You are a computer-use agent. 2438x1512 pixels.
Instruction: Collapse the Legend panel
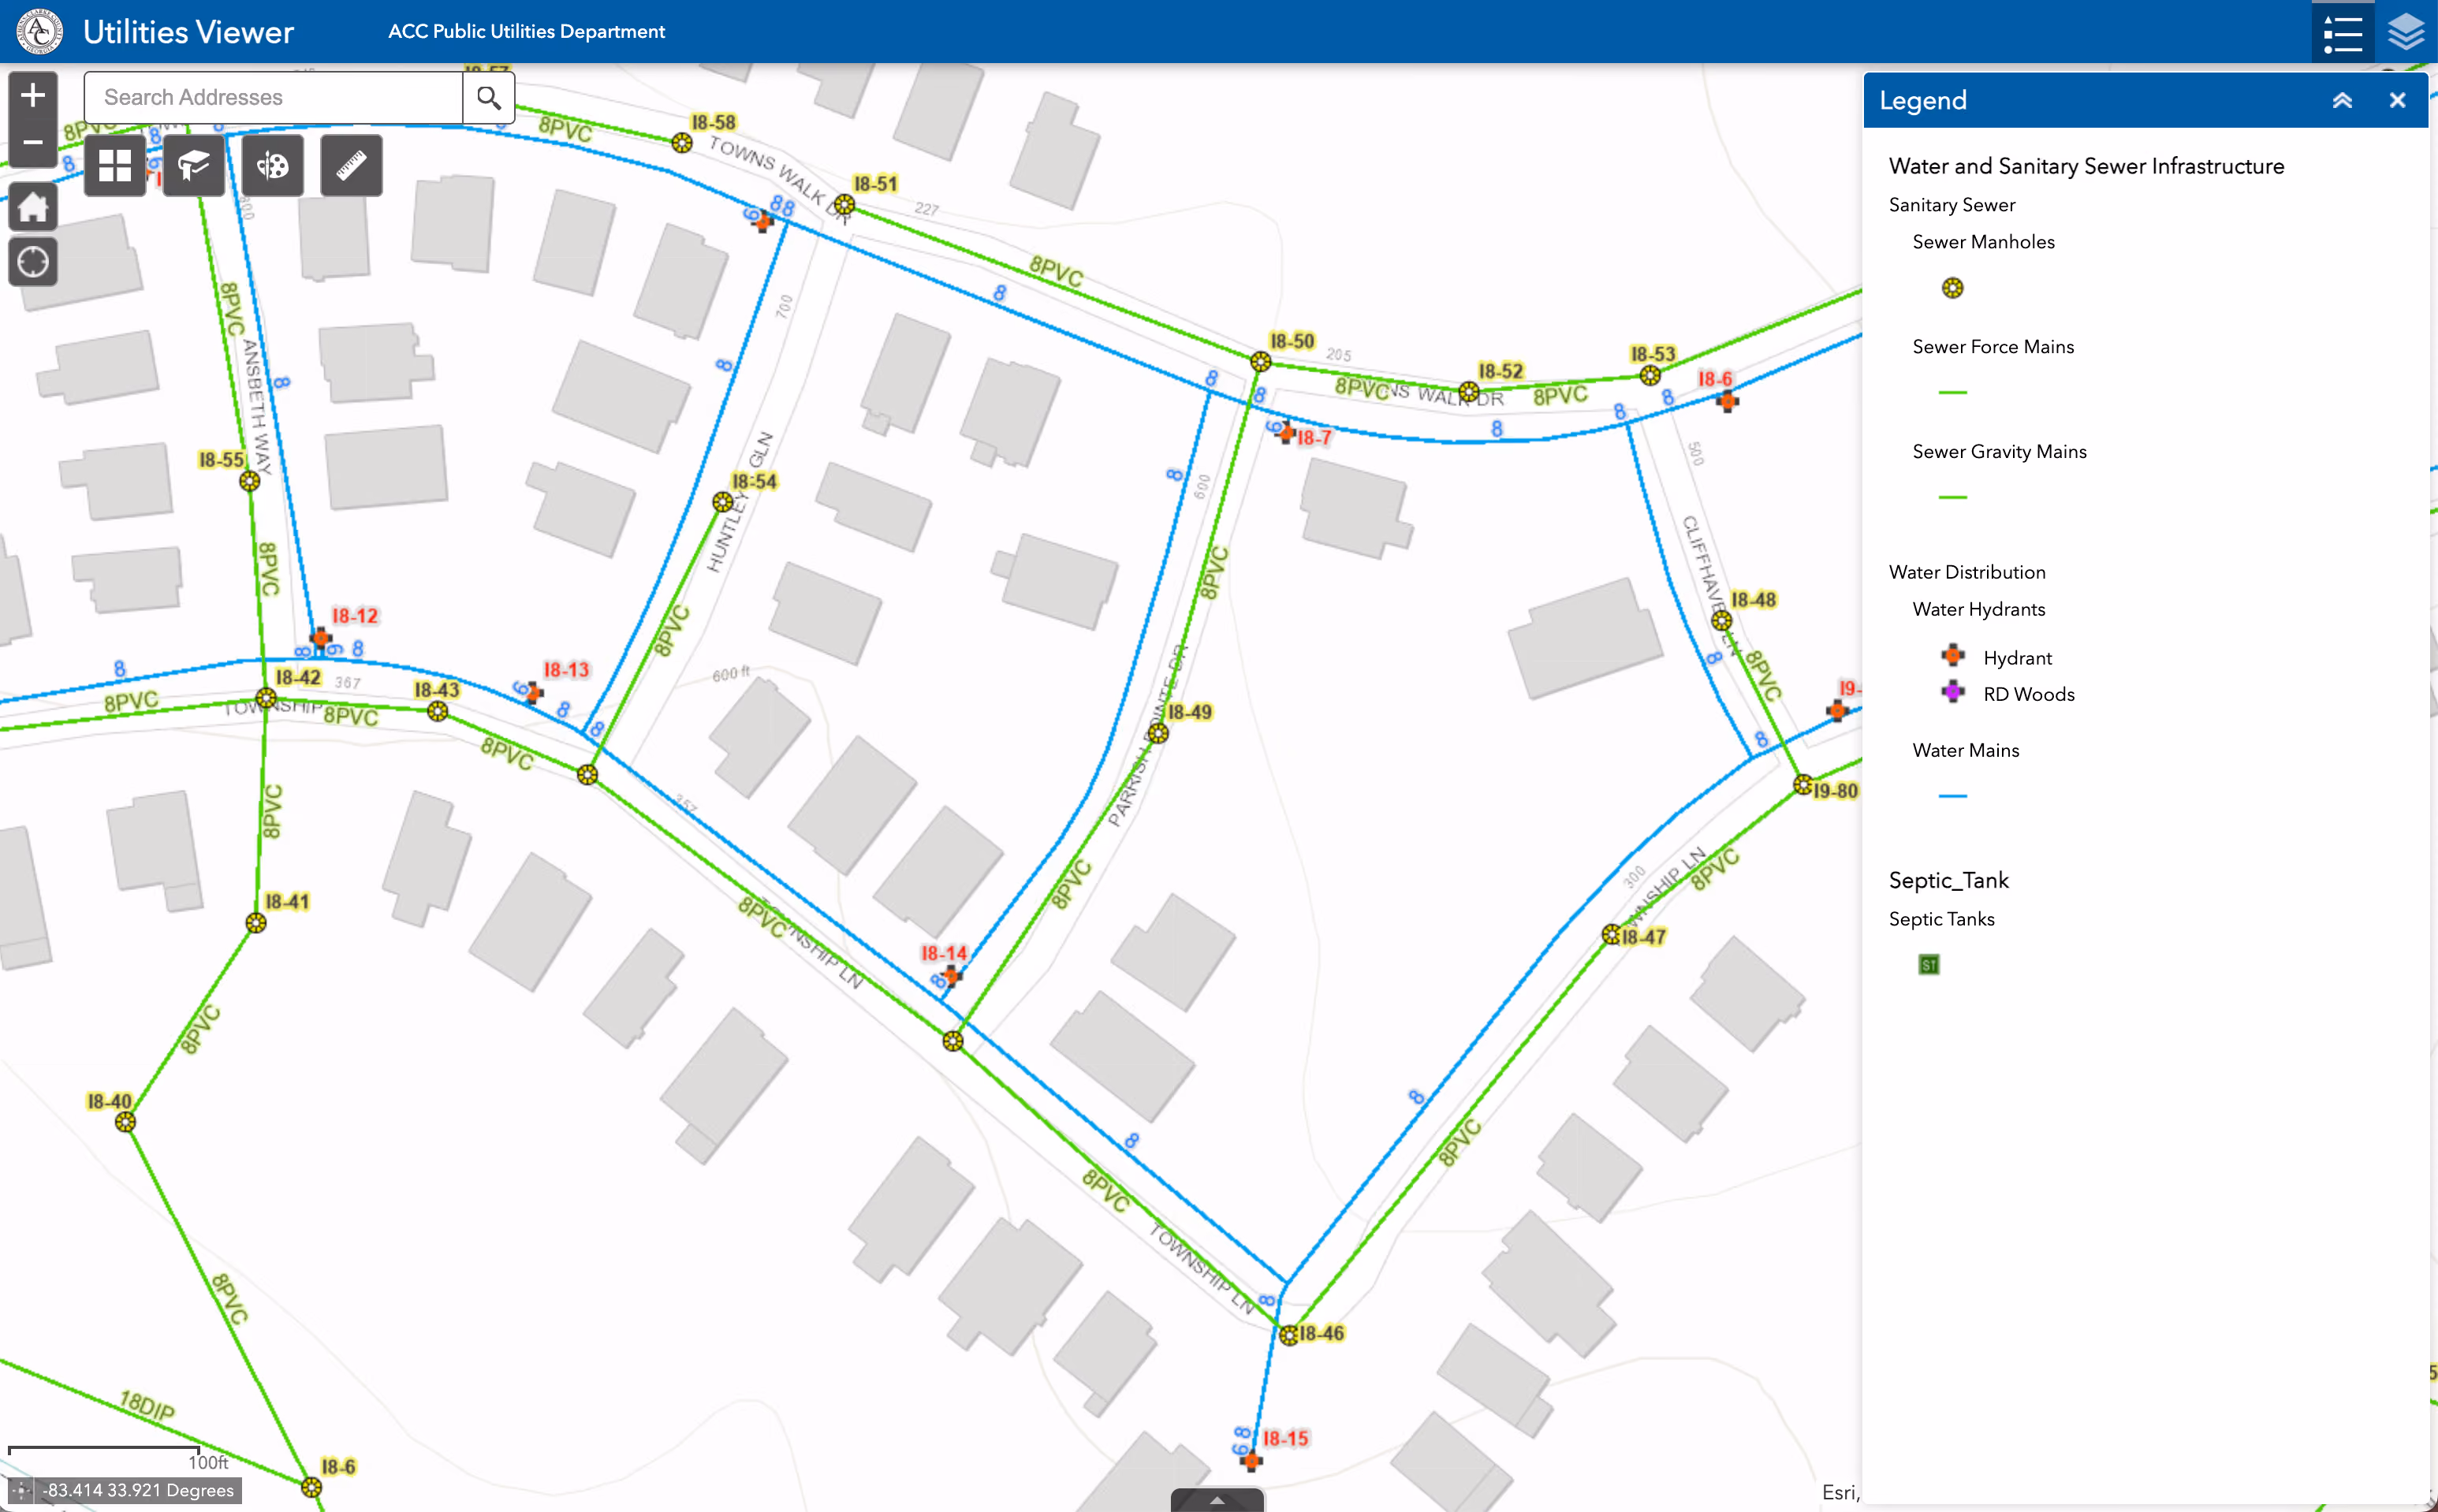tap(2342, 100)
